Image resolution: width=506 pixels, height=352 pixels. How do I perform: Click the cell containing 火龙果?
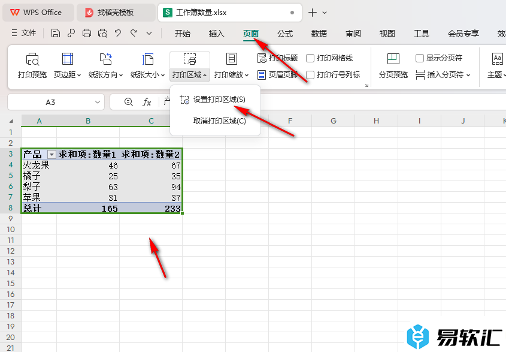click(39, 165)
